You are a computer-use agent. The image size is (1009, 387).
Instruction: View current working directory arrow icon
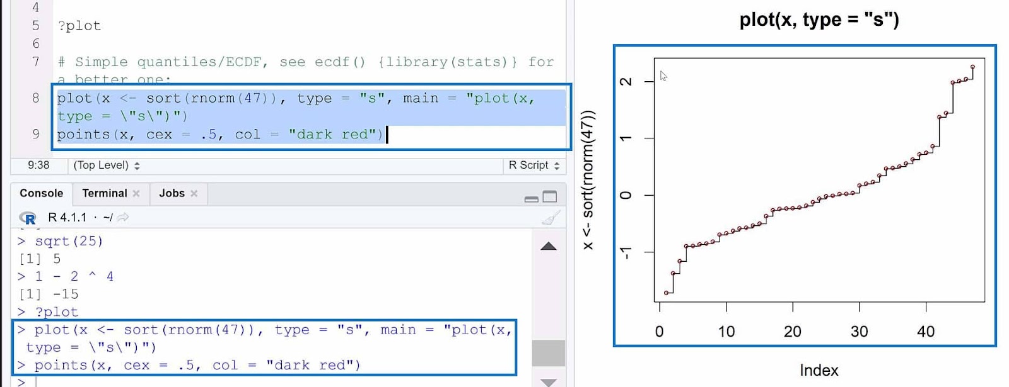click(x=123, y=217)
